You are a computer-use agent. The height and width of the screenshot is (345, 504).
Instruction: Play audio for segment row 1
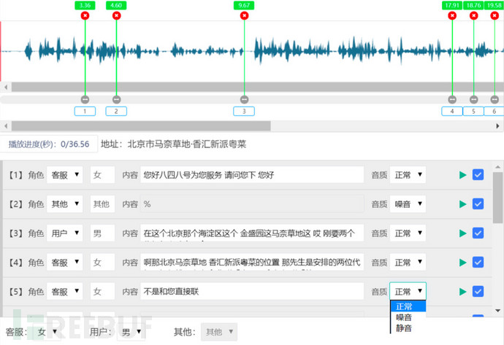tap(462, 175)
